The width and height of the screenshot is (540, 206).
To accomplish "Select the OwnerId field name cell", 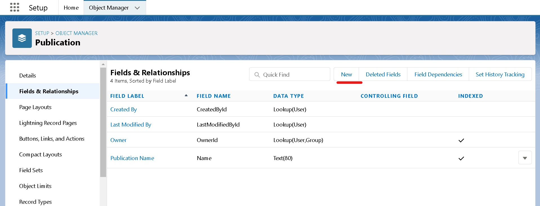I will point(207,140).
